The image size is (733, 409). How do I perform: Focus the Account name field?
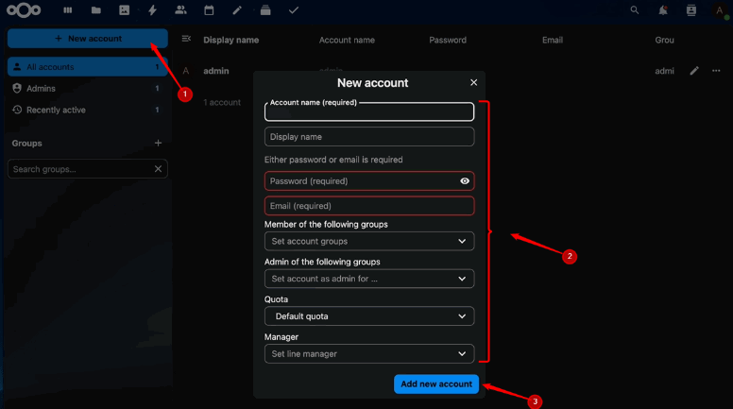[369, 111]
